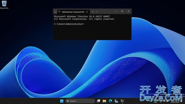Click the Microsoft Corporation copyright line
The height and width of the screenshot is (104, 185).
[x=84, y=19]
